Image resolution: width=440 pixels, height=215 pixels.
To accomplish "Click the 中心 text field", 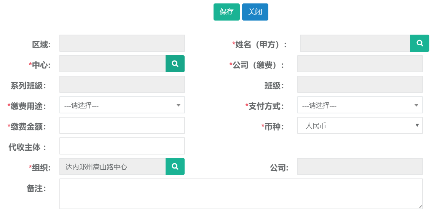I will (x=112, y=64).
